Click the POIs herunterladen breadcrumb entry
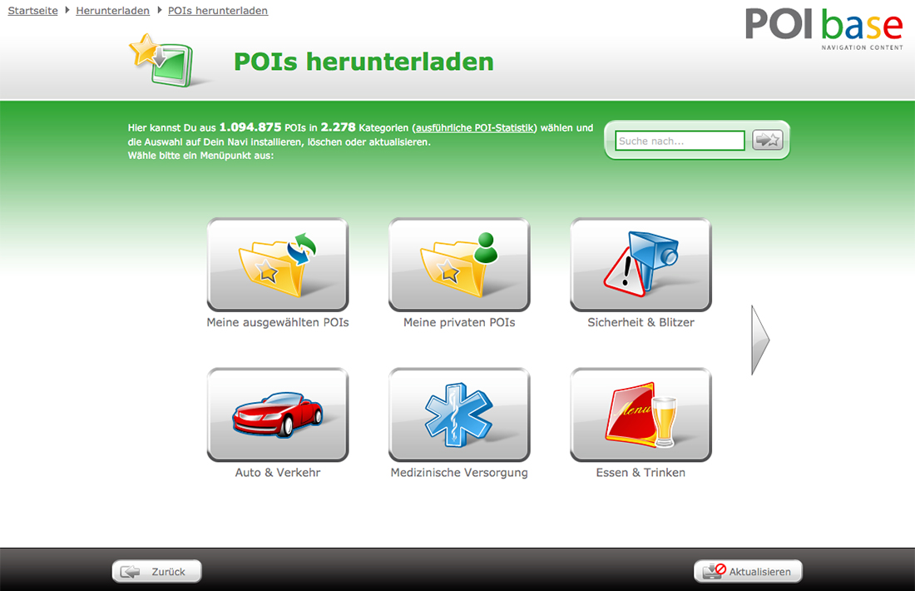The width and height of the screenshot is (915, 591). point(217,11)
